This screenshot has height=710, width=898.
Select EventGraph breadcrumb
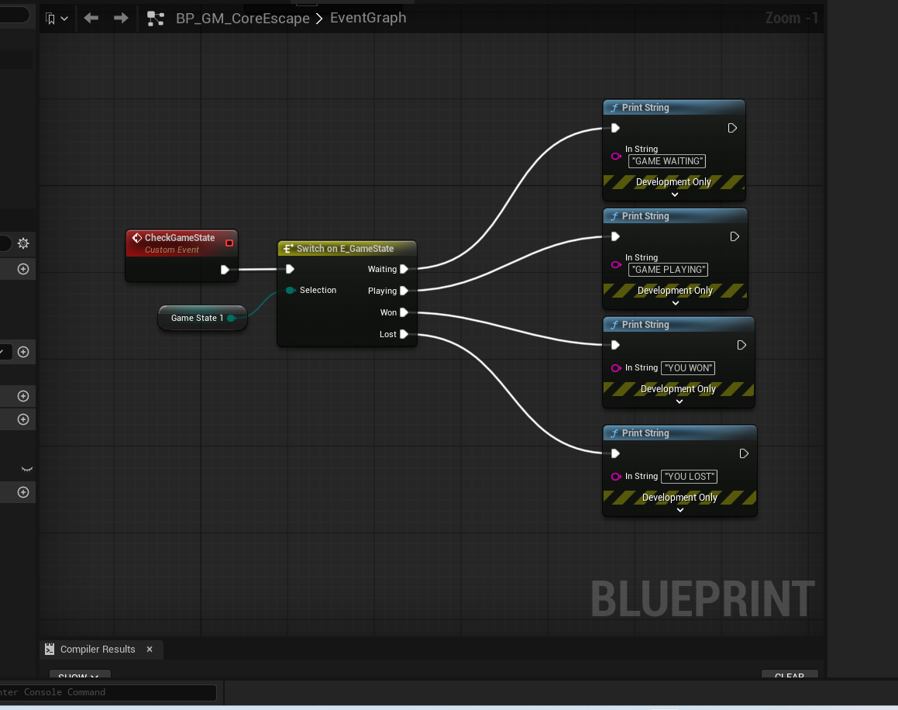pos(368,18)
